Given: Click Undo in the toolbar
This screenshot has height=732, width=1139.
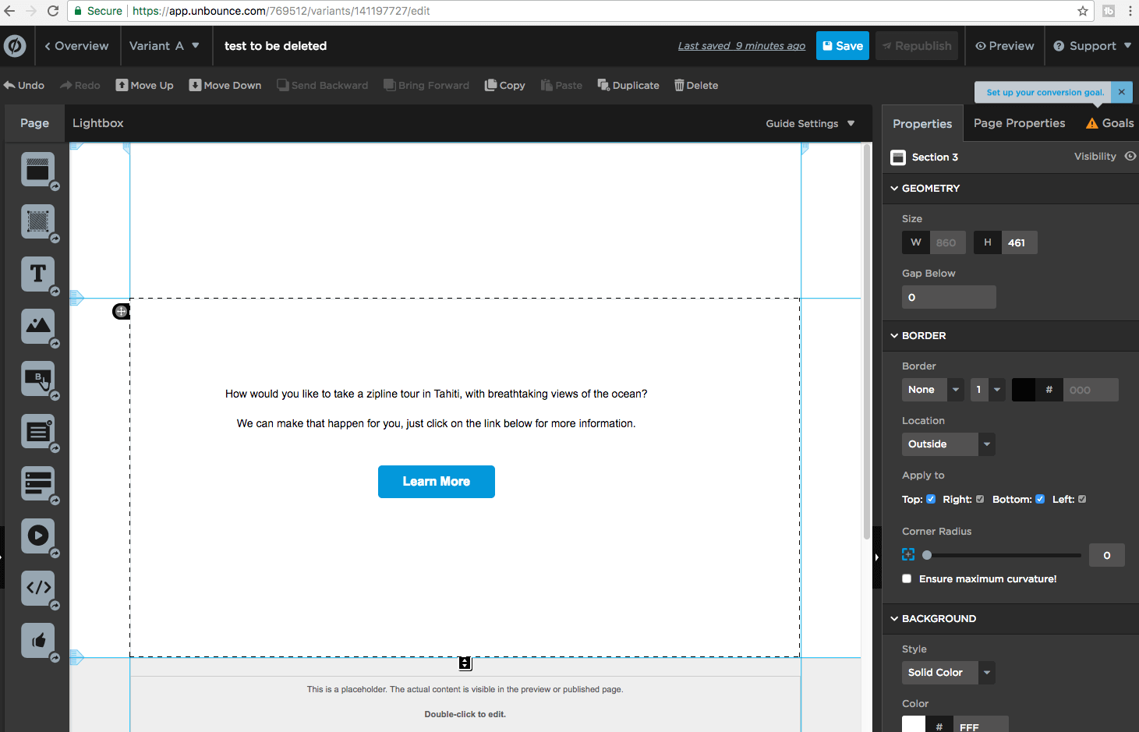Looking at the screenshot, I should [x=24, y=85].
